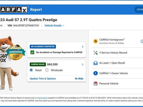
Task: Click Personal Vehicle row text
Action: click(x=109, y=84)
